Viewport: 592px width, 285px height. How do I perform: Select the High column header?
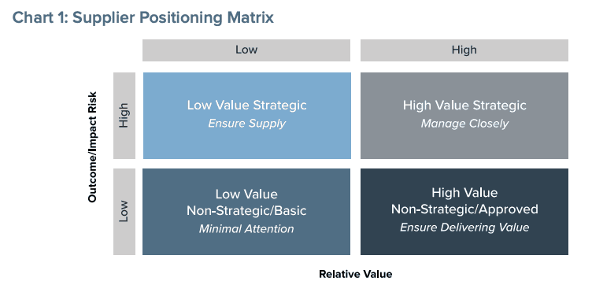pos(464,50)
